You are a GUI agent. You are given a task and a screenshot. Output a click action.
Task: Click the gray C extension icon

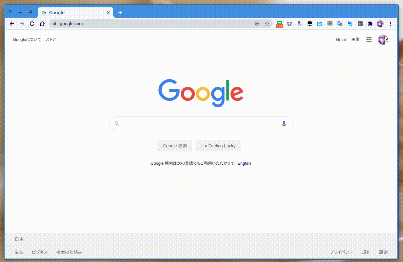click(x=360, y=24)
